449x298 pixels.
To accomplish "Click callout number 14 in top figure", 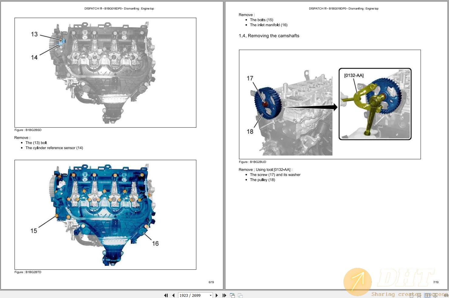I will (34, 57).
